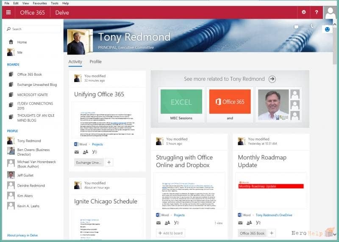
Task: Click Yammer icon on Unifying Office 365 card
Action: pyautogui.click(x=94, y=152)
